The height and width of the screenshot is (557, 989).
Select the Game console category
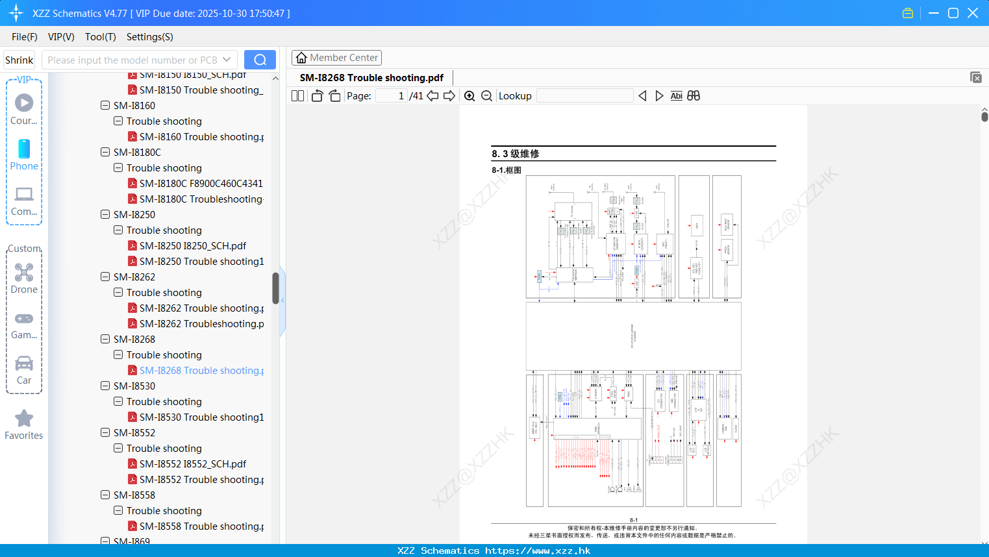[24, 326]
